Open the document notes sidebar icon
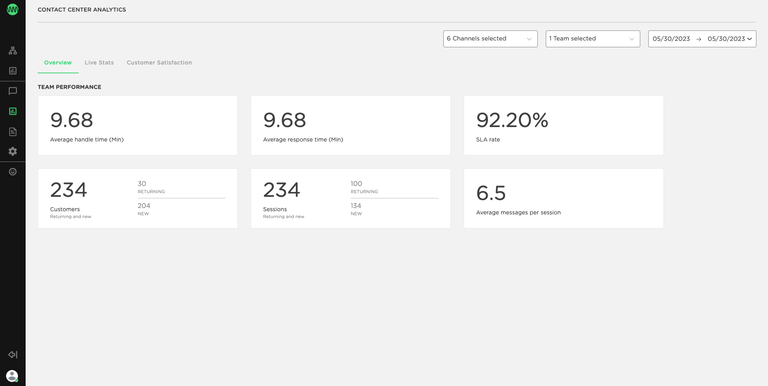768x386 pixels. (x=13, y=131)
